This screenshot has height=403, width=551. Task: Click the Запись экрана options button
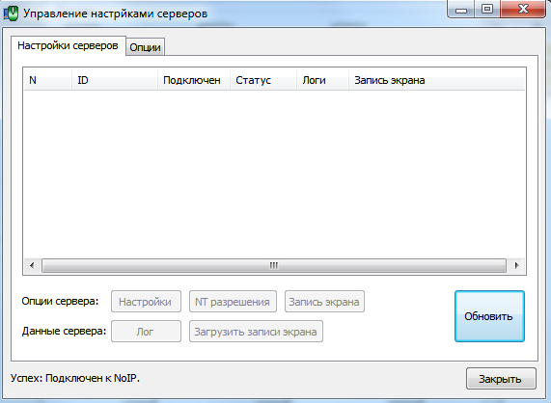tap(324, 302)
